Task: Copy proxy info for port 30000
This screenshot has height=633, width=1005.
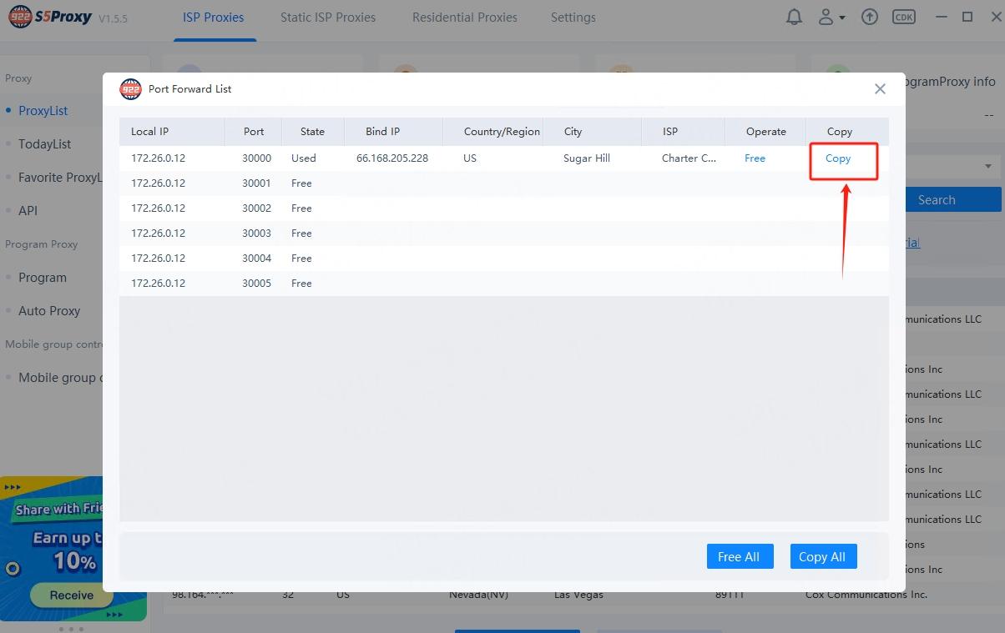Action: point(838,158)
